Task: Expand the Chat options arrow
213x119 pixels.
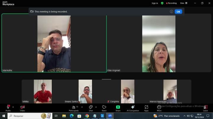Action: [x=96, y=107]
